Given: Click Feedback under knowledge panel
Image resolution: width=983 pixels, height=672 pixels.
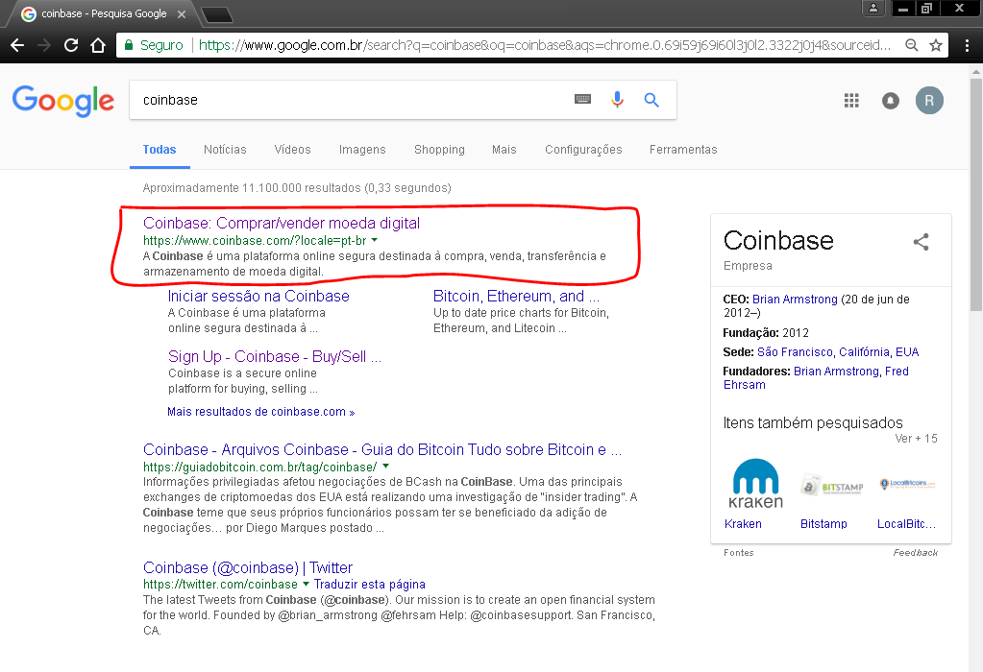Looking at the screenshot, I should [x=916, y=552].
